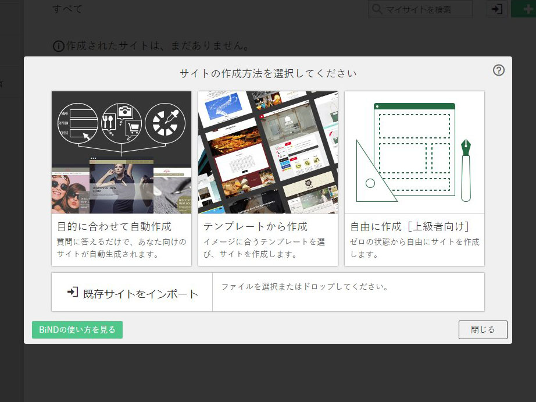Close the dialog with 閉じる
This screenshot has height=402, width=536.
pyautogui.click(x=483, y=329)
